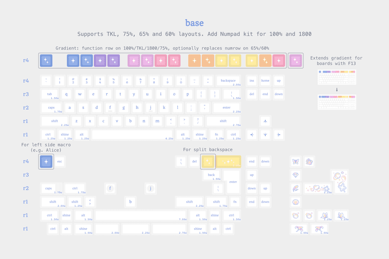
Task: Select the feather novelty keycap
Action: [x=296, y=189]
